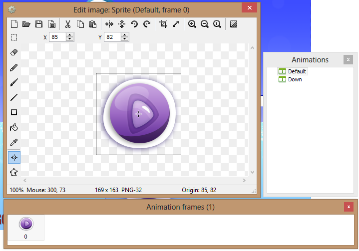
Task: Select the Brush tool
Action: point(14,82)
